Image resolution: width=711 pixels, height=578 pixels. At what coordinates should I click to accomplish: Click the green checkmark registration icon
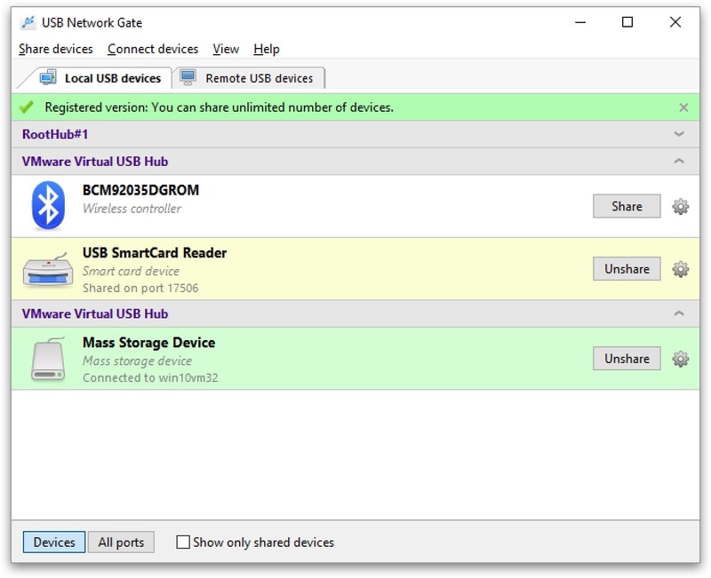pos(27,107)
